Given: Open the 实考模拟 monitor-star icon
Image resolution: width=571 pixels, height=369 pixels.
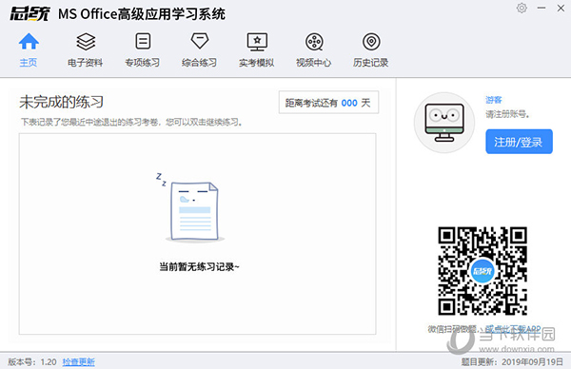Looking at the screenshot, I should [257, 42].
